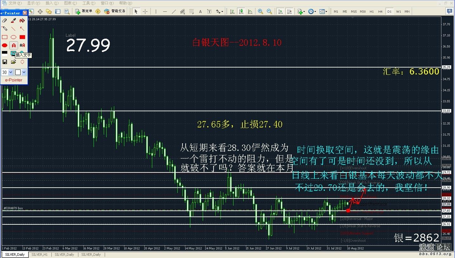This screenshot has height=258, width=455.
Task: Click the black and white color swatch
Action: point(5,53)
